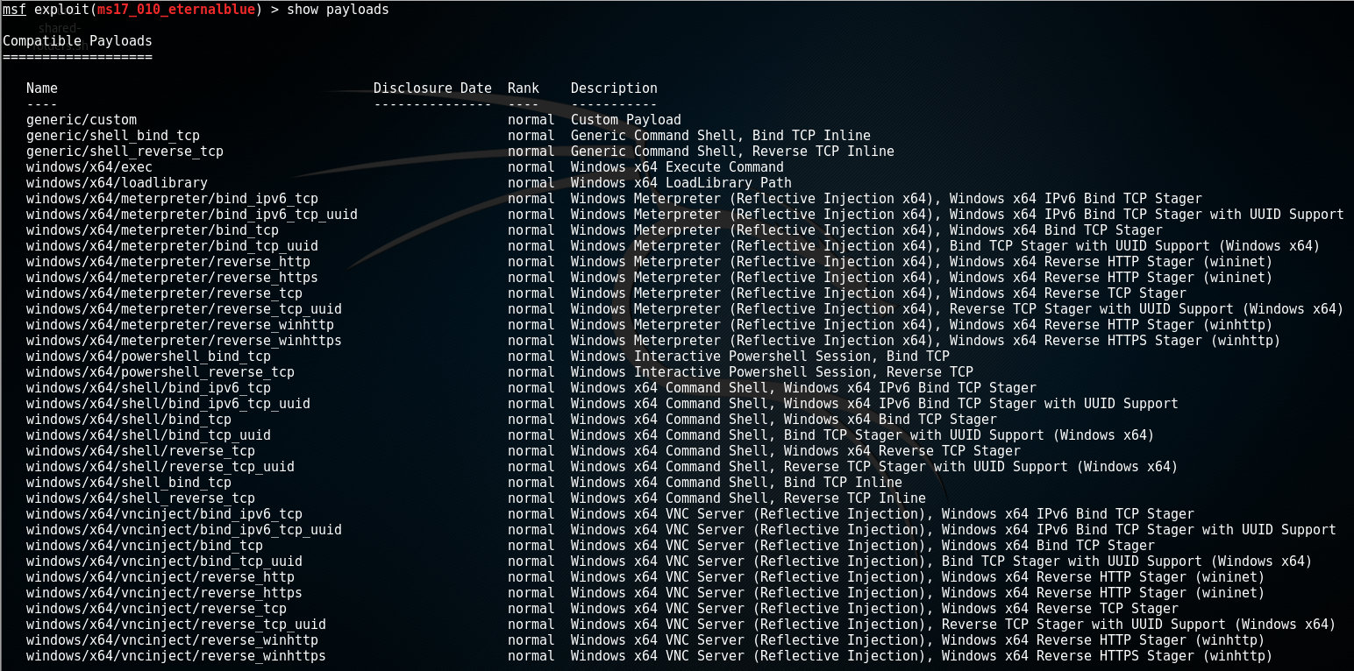Select windows/x64/meterpreter/bind_tcp_uuid payload name
This screenshot has width=1354, height=671.
[x=172, y=246]
